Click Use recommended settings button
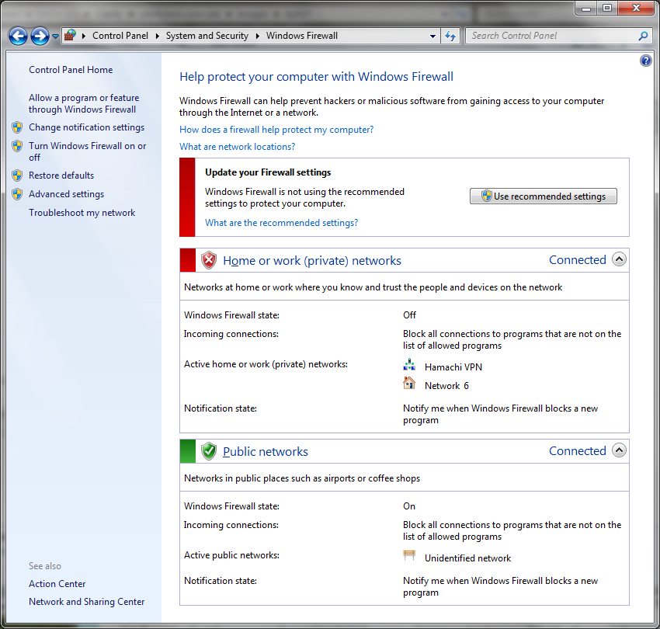The height and width of the screenshot is (629, 660). (544, 196)
